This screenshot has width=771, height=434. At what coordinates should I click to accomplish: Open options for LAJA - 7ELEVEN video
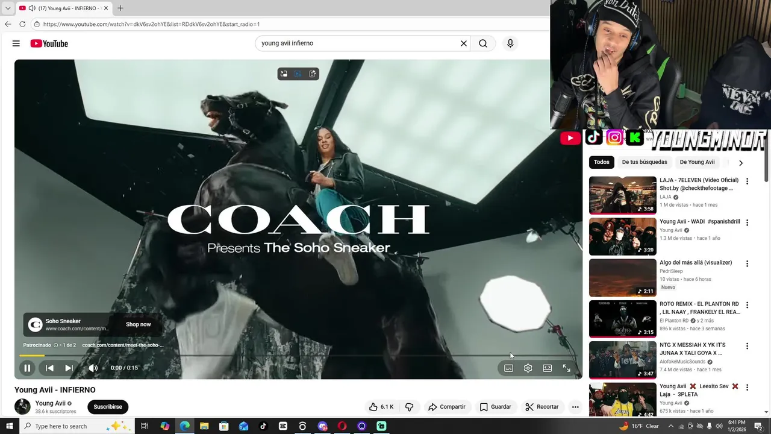point(748,181)
